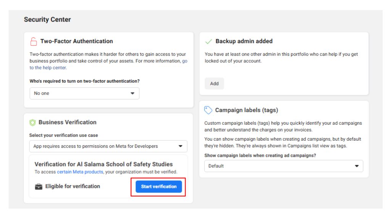Viewport: 391px width, 217px height.
Task: Open the 'Default' campaign labels dropdown
Action: (x=284, y=166)
